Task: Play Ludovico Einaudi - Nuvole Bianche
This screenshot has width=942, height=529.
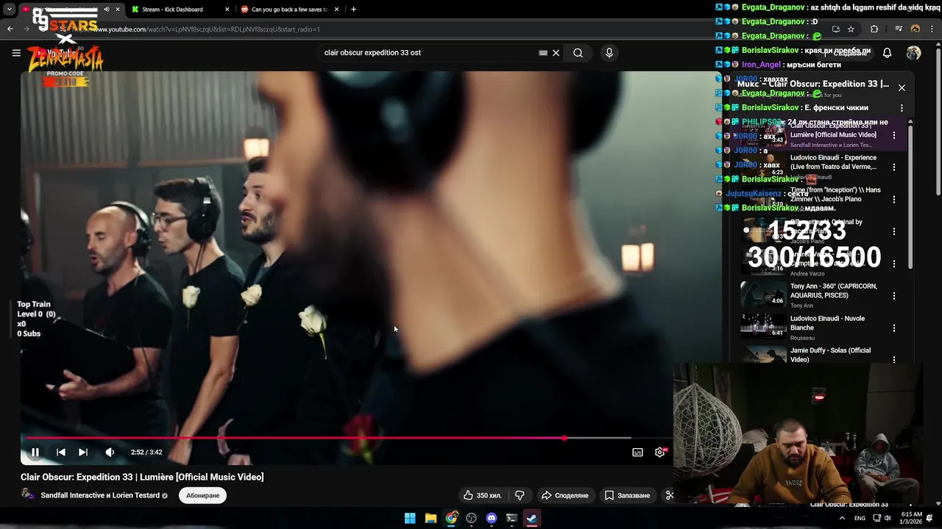Action: point(827,323)
